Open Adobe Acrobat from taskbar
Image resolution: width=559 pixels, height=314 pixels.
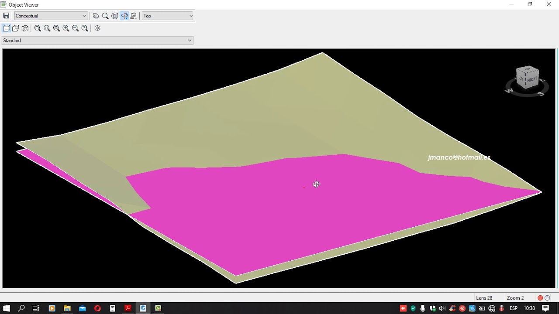[128, 308]
